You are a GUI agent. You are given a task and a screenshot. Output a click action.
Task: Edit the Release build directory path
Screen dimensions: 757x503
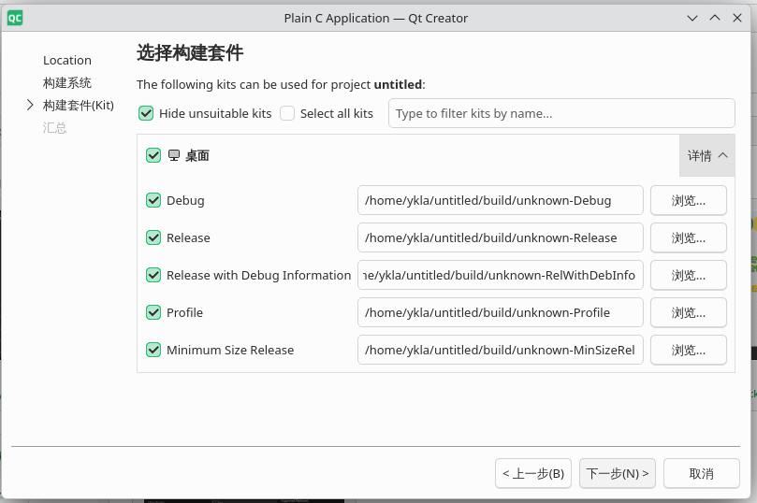pos(501,237)
